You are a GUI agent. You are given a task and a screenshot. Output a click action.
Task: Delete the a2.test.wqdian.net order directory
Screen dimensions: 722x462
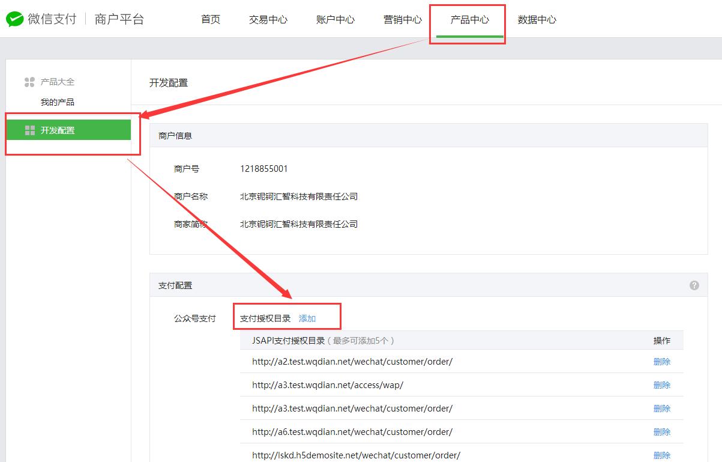pyautogui.click(x=662, y=362)
